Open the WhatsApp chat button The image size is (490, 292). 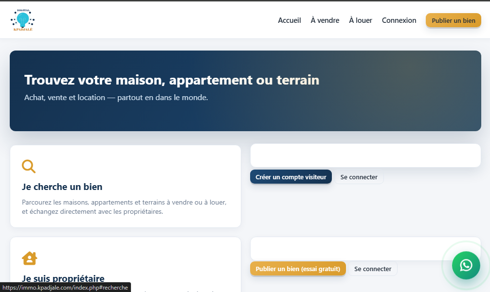pyautogui.click(x=466, y=265)
